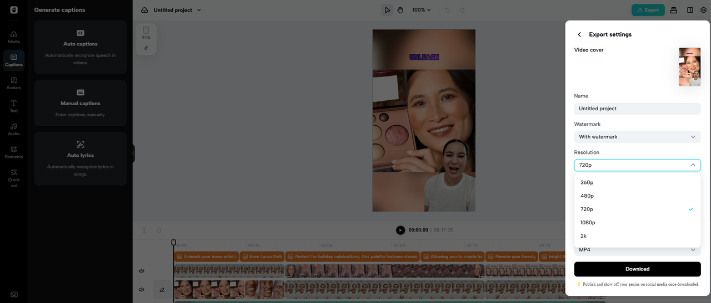
Task: Choose 480p resolution option
Action: pos(637,196)
